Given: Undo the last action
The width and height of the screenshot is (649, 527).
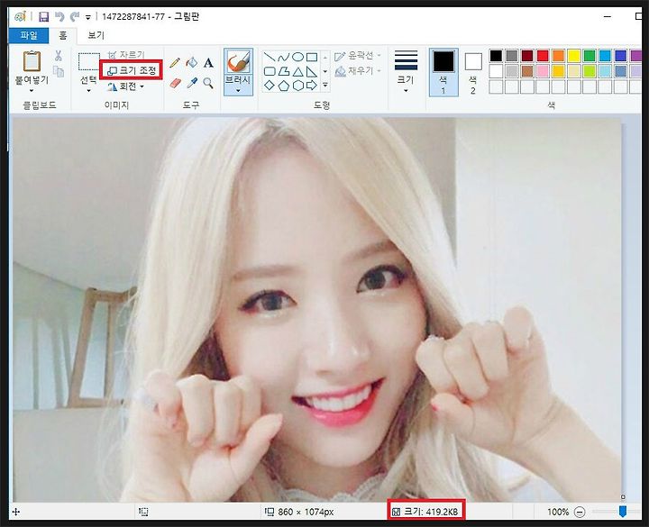Looking at the screenshot, I should (x=59, y=16).
